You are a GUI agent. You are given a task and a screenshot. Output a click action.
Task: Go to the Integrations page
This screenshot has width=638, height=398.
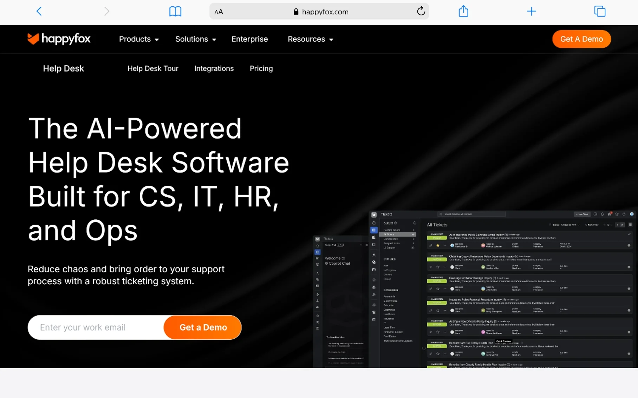[214, 68]
